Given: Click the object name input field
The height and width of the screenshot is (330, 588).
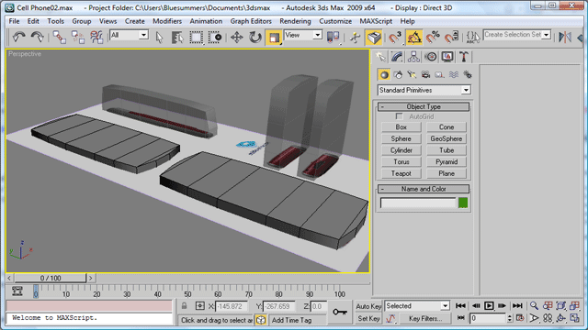Looking at the screenshot, I should 418,203.
